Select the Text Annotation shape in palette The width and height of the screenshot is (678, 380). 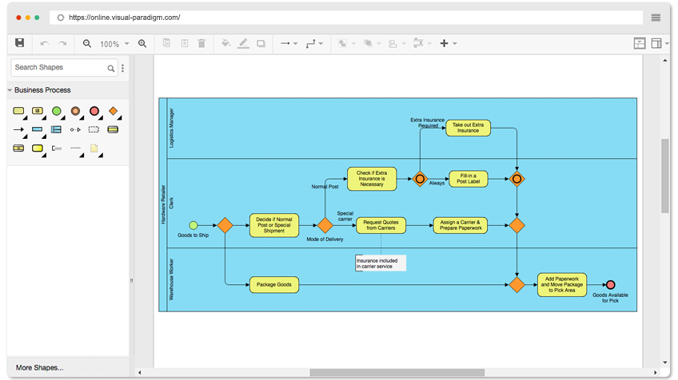click(57, 148)
